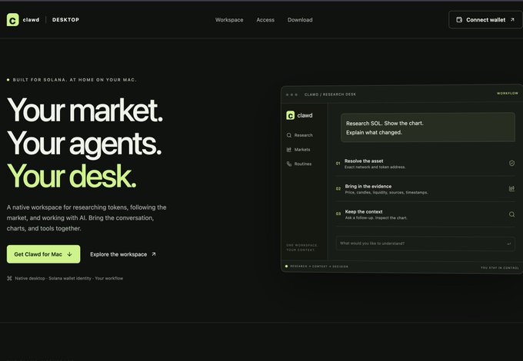Click the WORKFLOW label in preview header
Viewport: 523px width, 361px height.
508,93
